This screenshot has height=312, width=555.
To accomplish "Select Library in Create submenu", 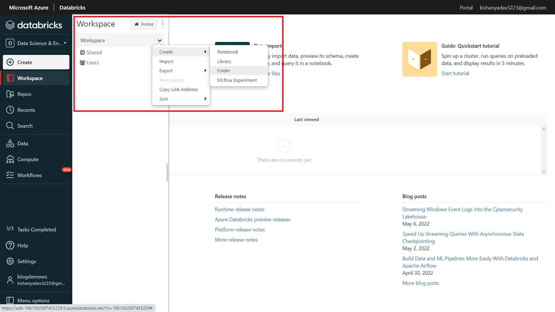I will (239, 61).
